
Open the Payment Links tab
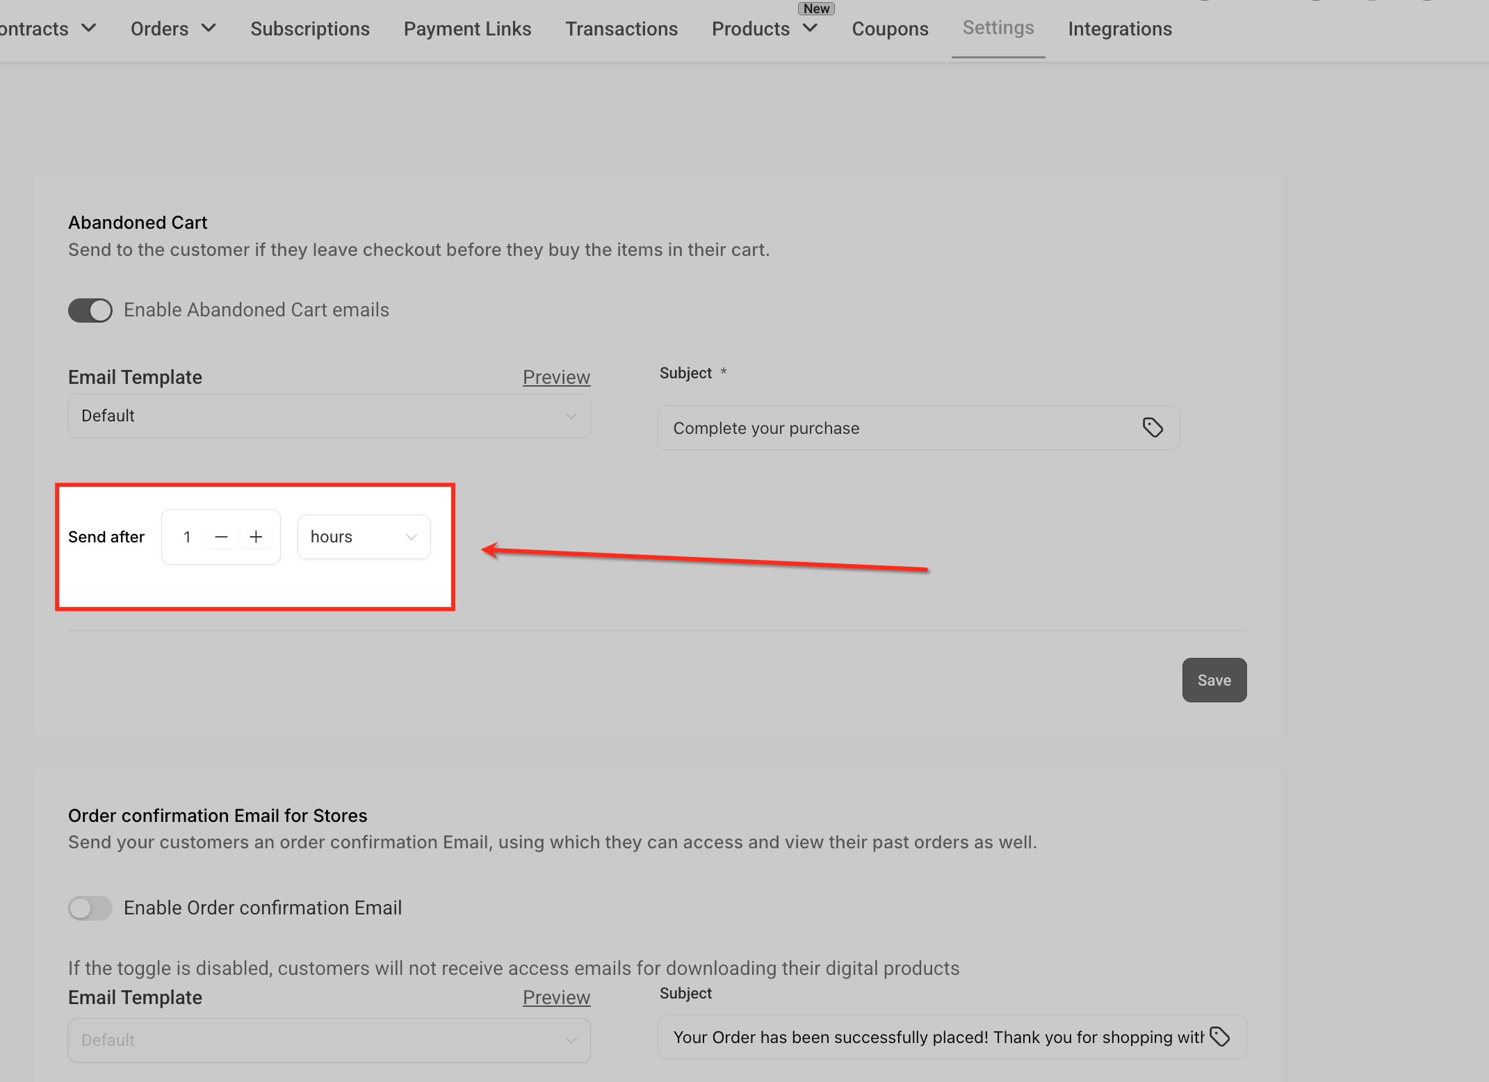(467, 29)
